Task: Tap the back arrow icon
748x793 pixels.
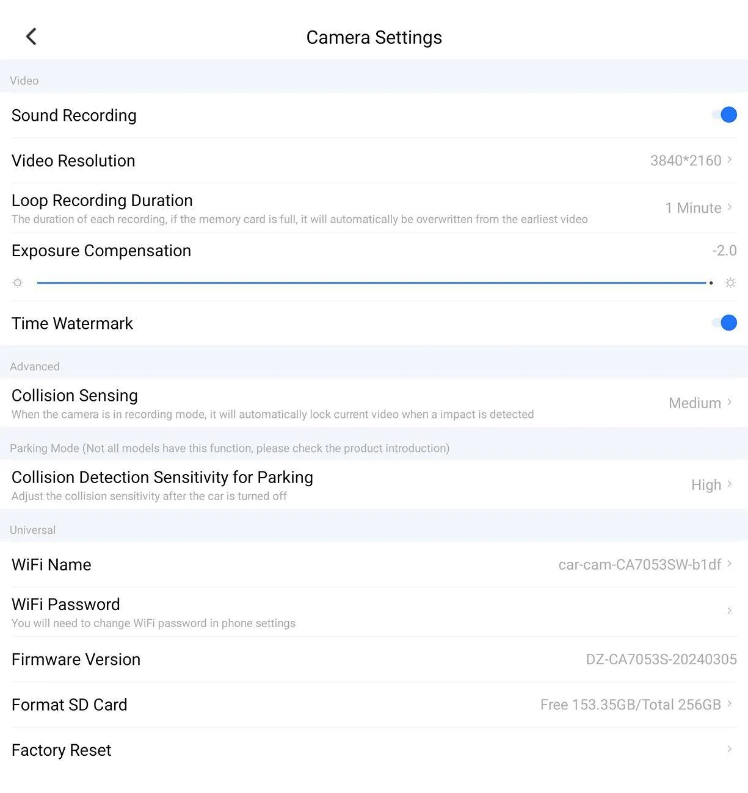Action: click(31, 37)
